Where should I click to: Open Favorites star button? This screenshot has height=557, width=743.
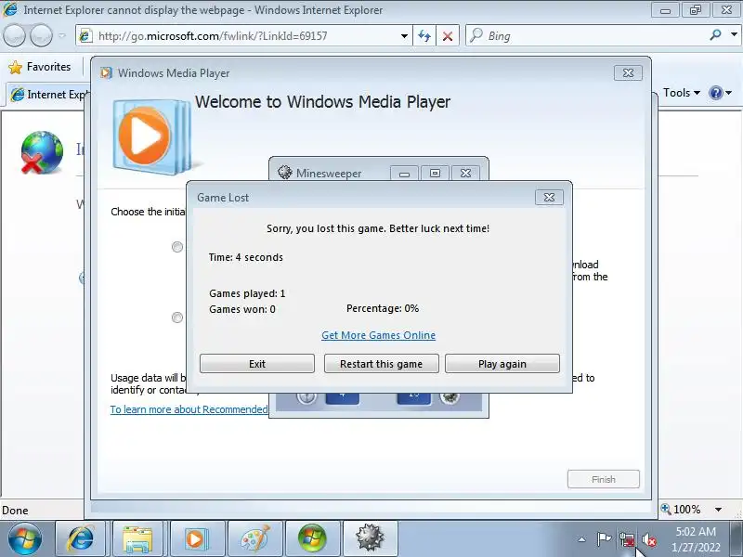click(40, 67)
